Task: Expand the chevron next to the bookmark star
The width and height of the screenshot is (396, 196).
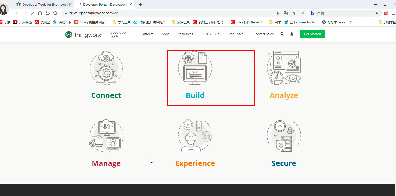Action: tap(302, 13)
